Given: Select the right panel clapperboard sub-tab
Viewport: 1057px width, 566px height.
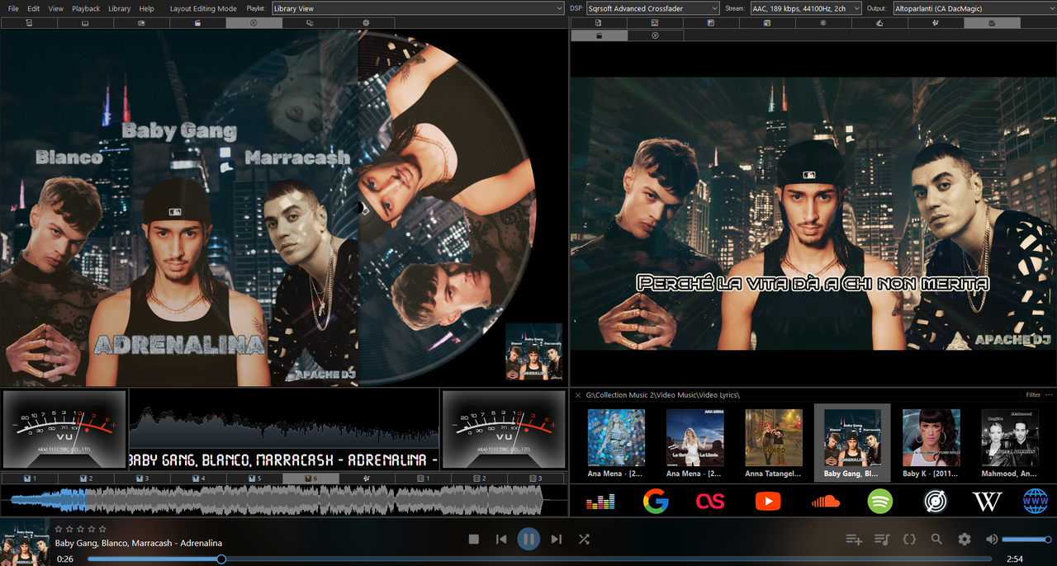Looking at the screenshot, I should (599, 35).
